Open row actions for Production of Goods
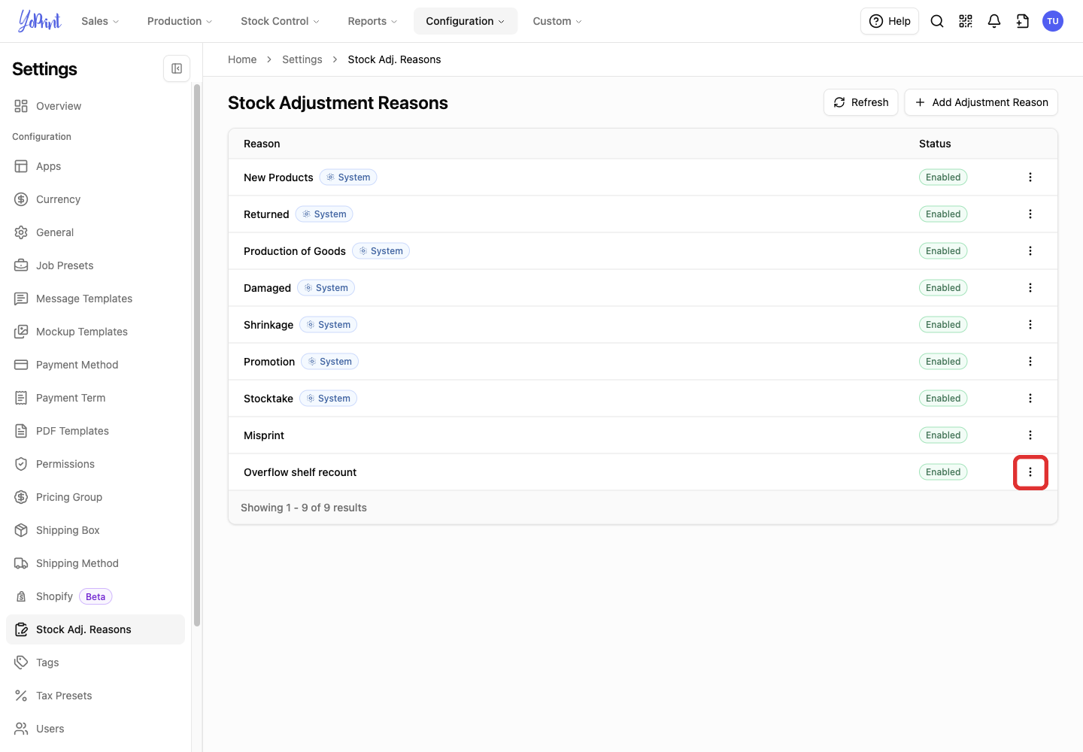 (x=1030, y=251)
